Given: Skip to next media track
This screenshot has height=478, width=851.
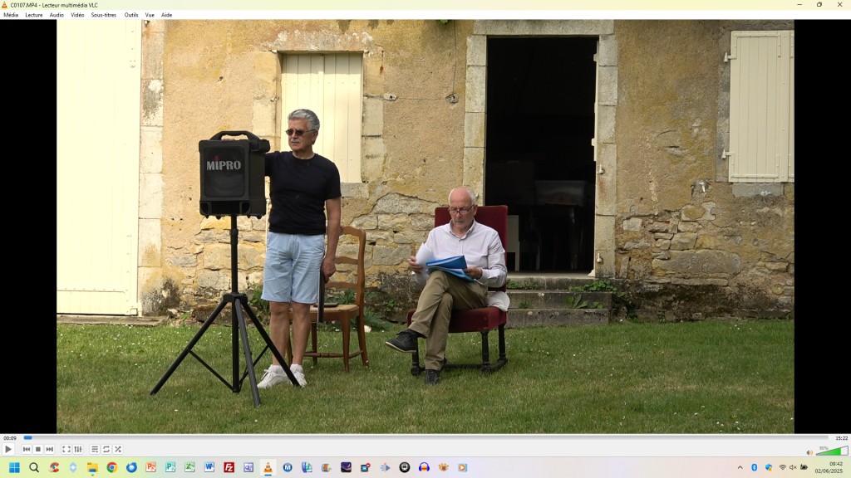Looking at the screenshot, I should pyautogui.click(x=50, y=449).
